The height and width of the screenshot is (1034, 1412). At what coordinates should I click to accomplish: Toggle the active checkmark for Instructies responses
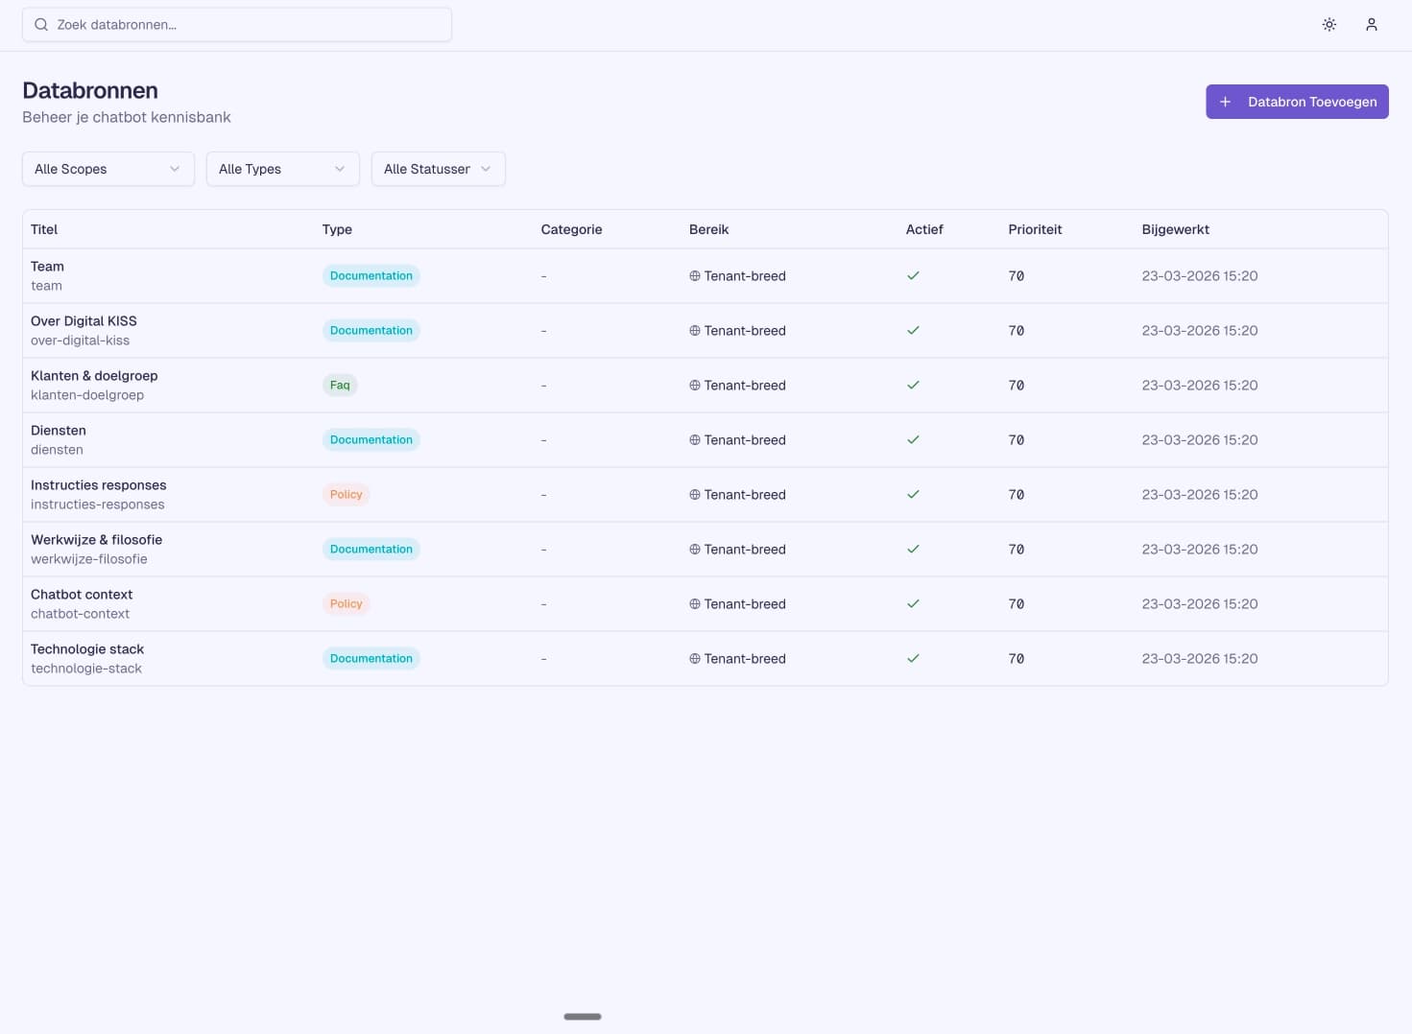pyautogui.click(x=913, y=495)
